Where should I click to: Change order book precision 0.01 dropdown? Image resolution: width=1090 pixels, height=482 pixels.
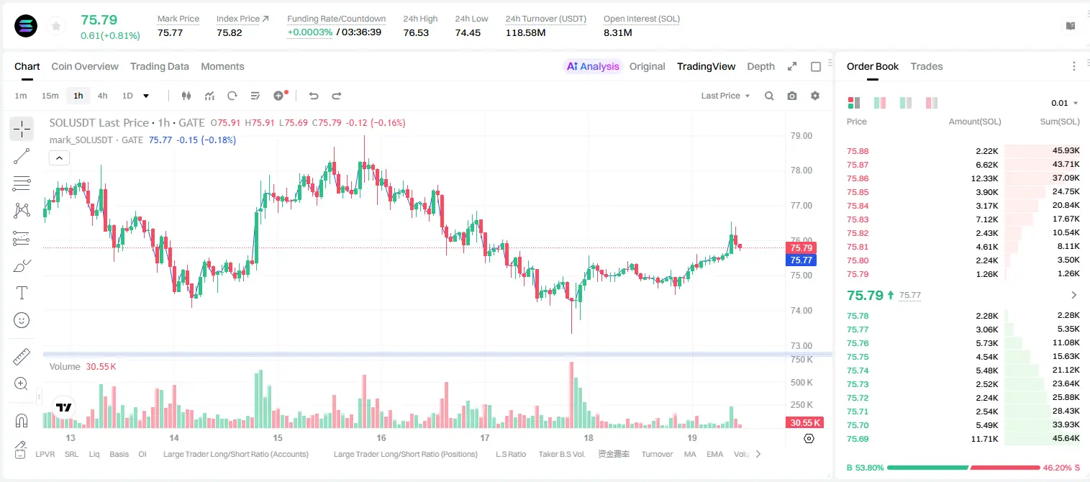[x=1065, y=103]
